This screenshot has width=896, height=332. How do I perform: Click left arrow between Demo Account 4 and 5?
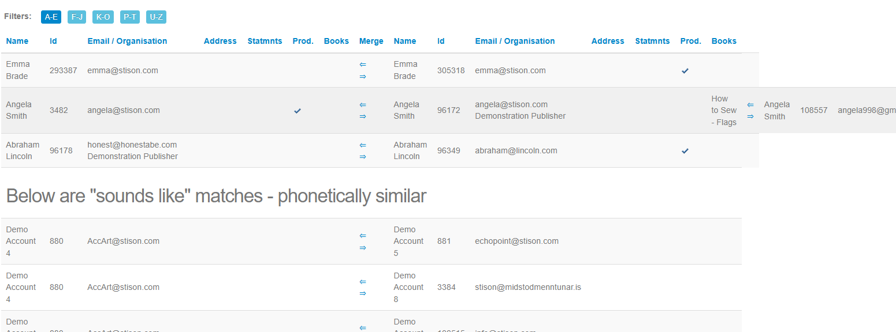[362, 236]
